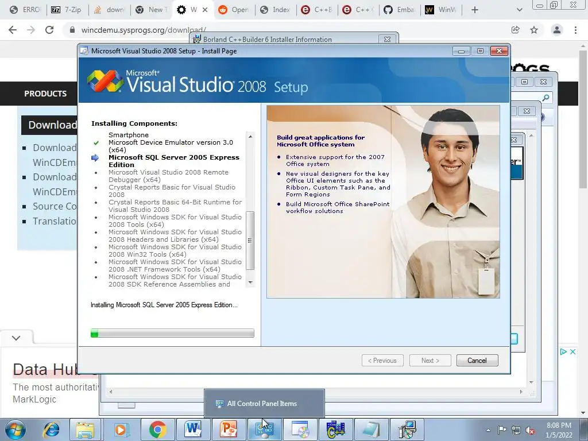
Task: Open the disc installer taskbar icon
Action: (x=300, y=430)
